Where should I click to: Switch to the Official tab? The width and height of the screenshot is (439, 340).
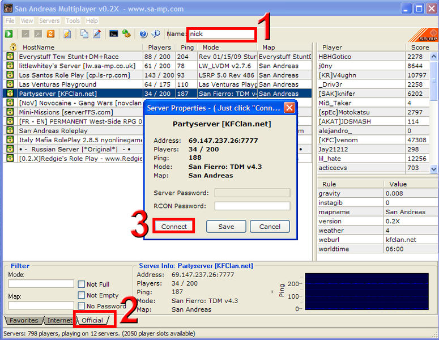(x=92, y=320)
